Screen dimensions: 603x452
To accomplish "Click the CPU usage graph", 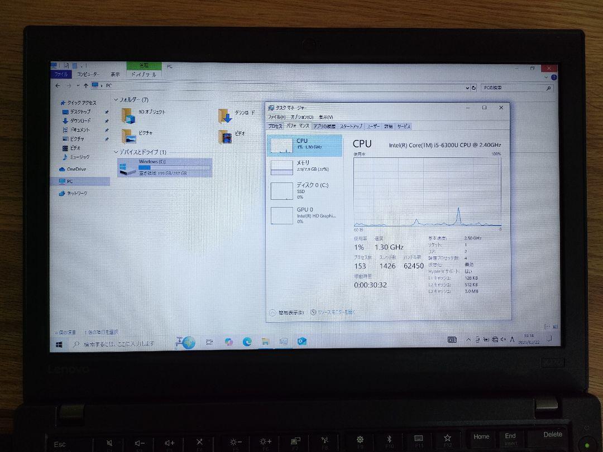I will pos(427,191).
